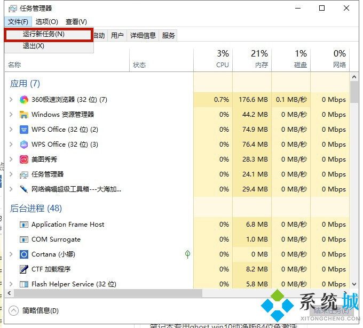Open the 选项(O) menu
Image resolution: width=363 pixels, height=328 pixels.
[47, 22]
